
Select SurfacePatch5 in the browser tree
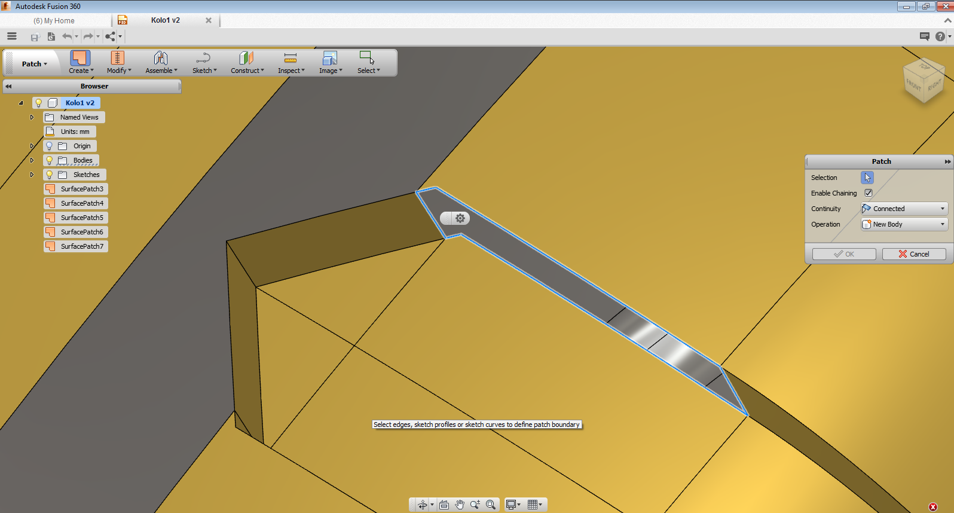[82, 218]
